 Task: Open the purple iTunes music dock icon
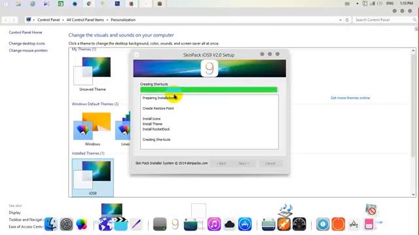(x=214, y=224)
